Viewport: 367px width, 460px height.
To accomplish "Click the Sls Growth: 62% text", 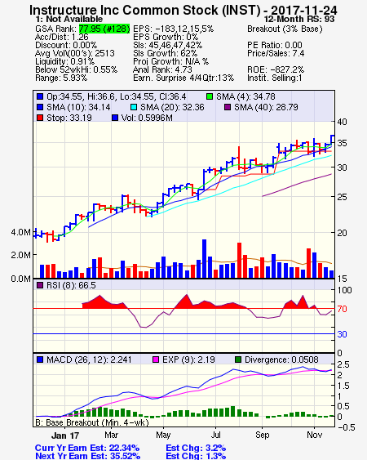I will point(166,53).
